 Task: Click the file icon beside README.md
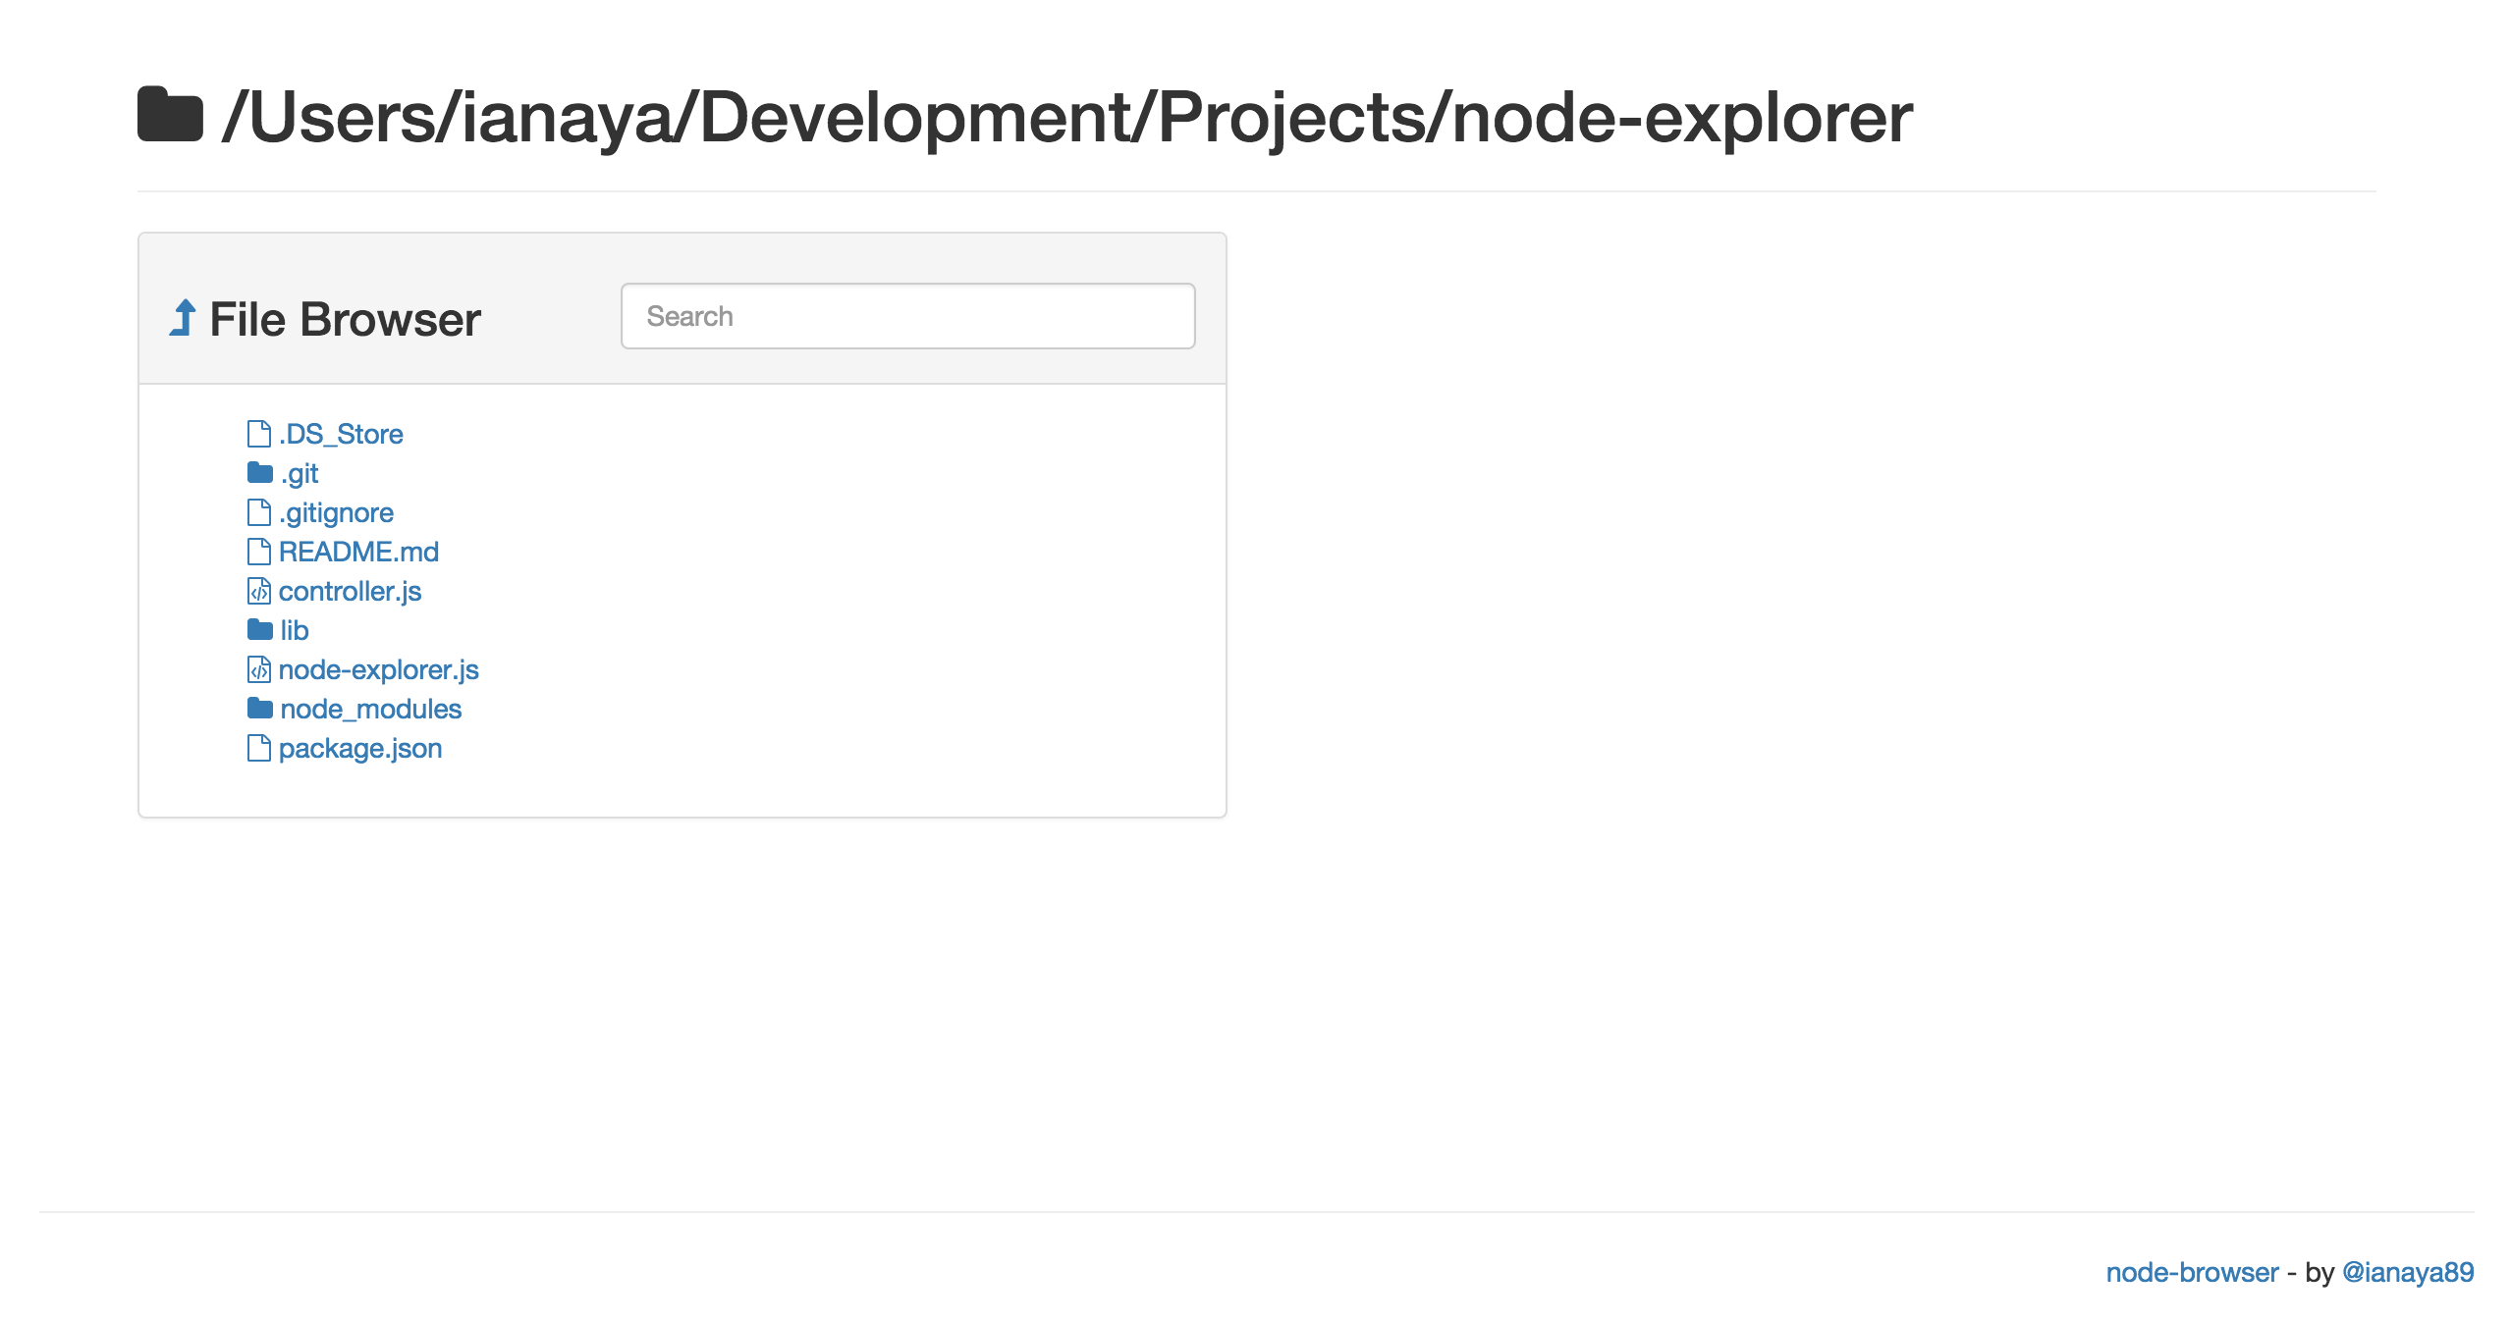coord(258,552)
